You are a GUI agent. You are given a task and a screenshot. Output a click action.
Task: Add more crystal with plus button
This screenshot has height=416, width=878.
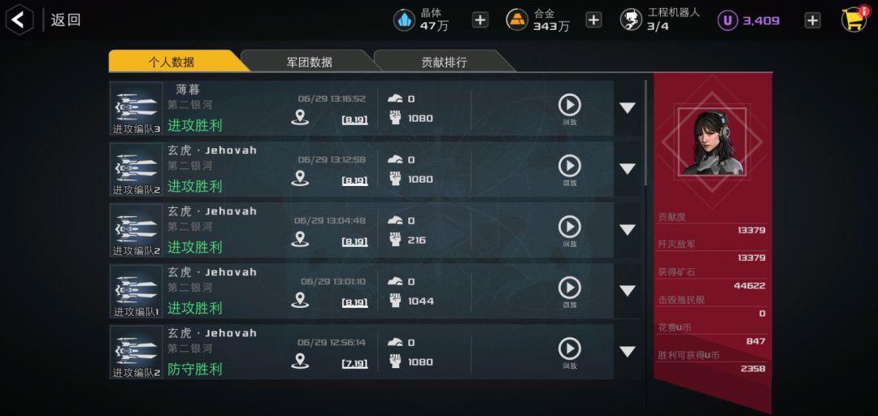pos(480,20)
